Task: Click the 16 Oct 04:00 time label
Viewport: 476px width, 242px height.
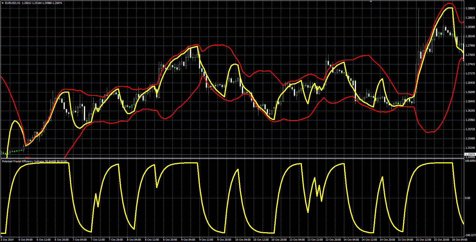Action: [460, 240]
